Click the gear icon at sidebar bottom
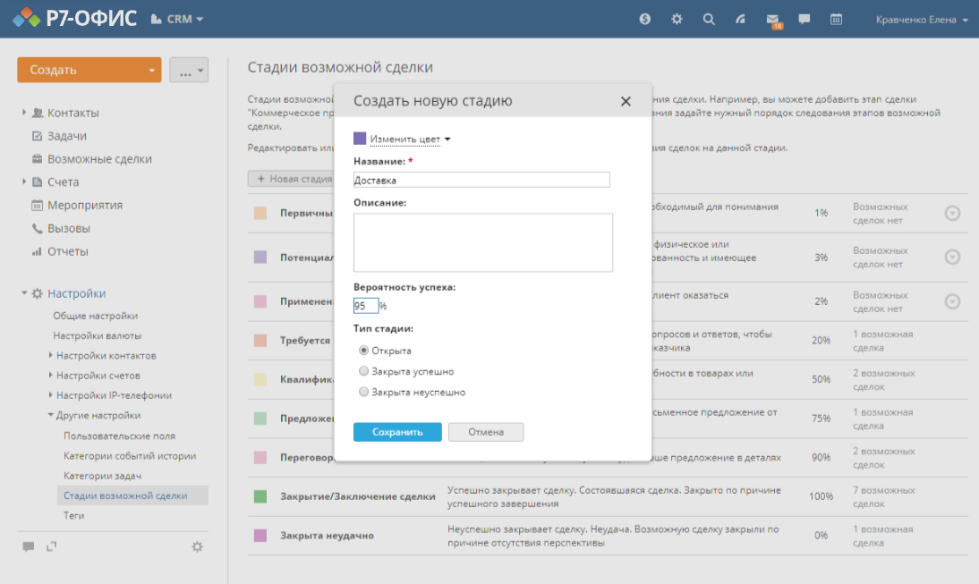 tap(197, 546)
